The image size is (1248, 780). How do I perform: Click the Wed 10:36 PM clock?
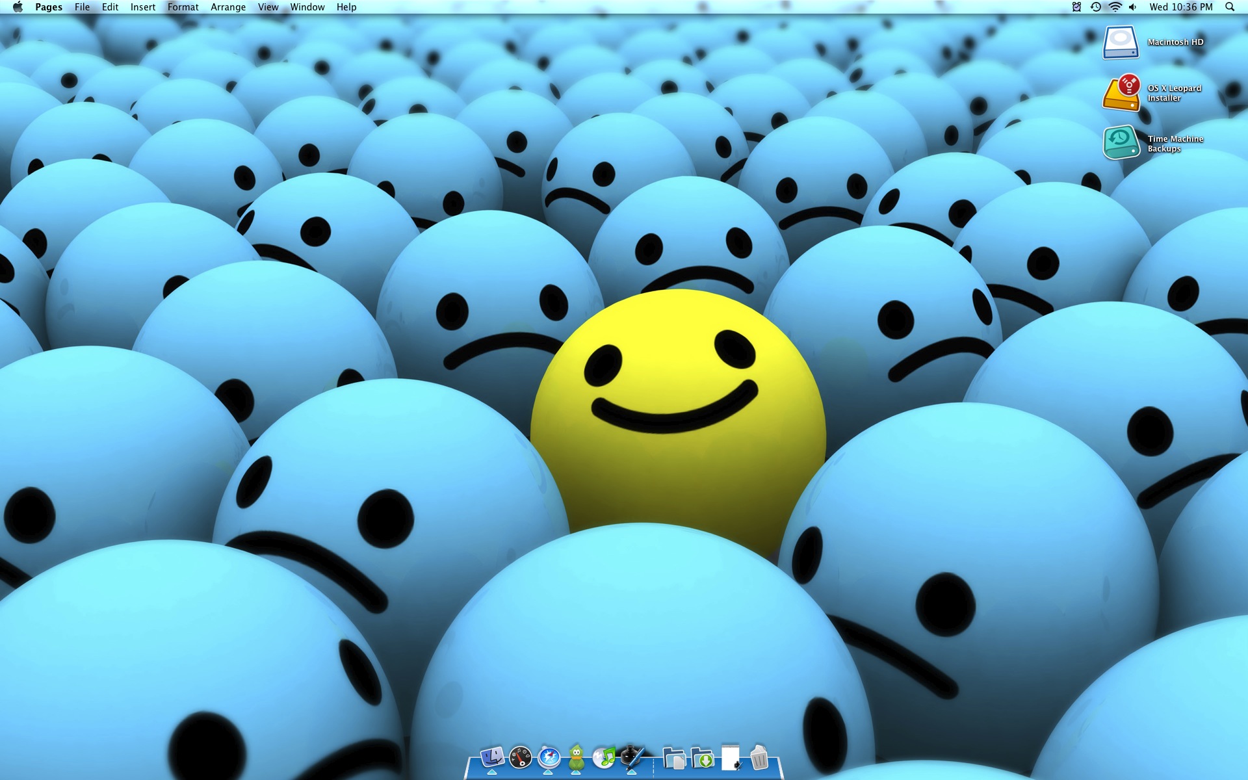coord(1181,7)
